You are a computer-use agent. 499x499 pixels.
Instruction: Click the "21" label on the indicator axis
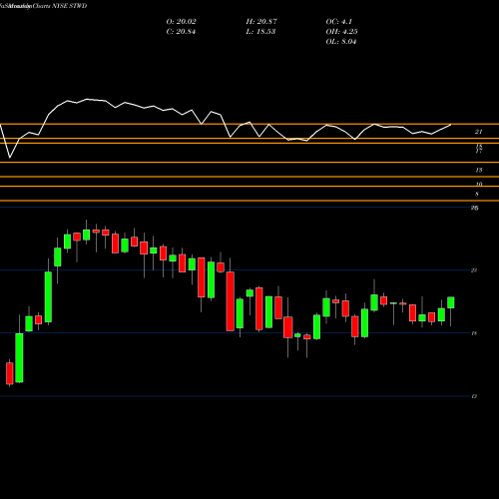pyautogui.click(x=478, y=132)
